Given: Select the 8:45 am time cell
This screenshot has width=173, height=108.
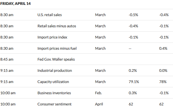Looking at the screenshot, I should (x=7, y=59).
